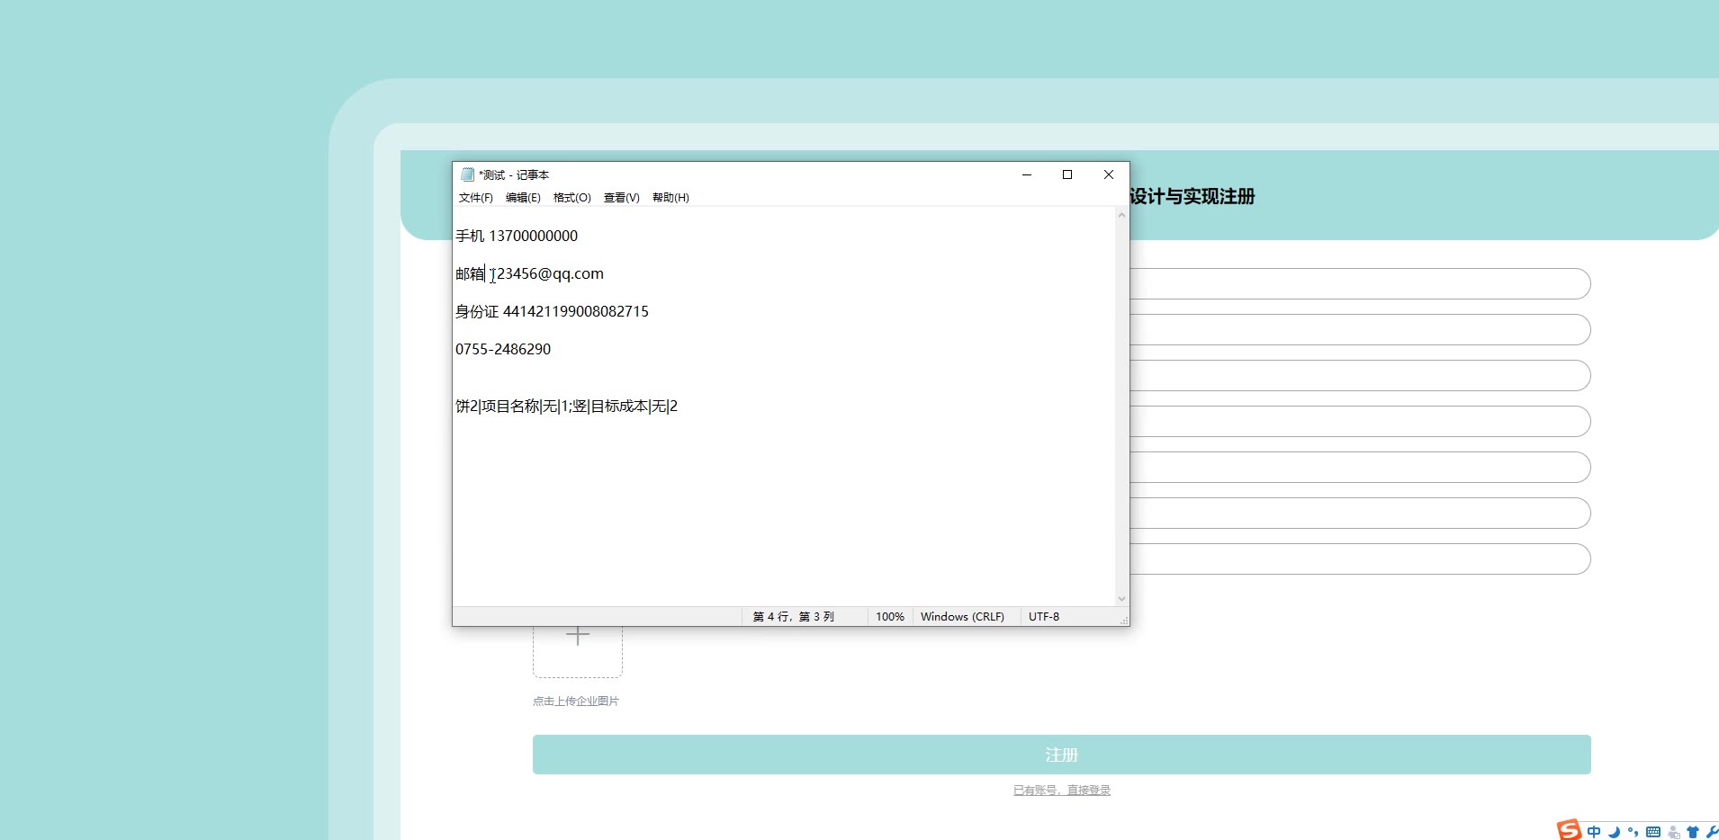Open the Sogou soft keyboard
Screen dimensions: 1719x840
pos(1653,832)
